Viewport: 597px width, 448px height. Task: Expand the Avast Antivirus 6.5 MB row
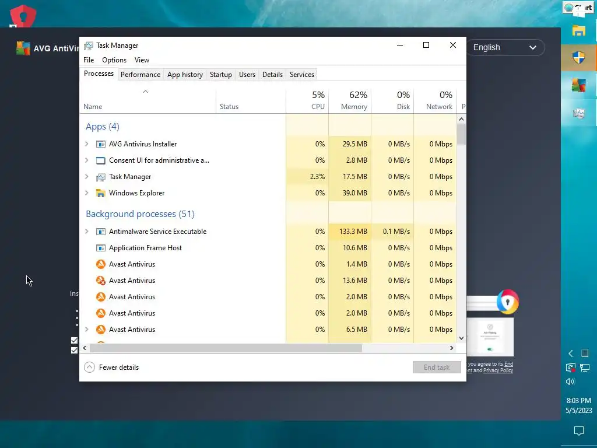click(x=86, y=330)
